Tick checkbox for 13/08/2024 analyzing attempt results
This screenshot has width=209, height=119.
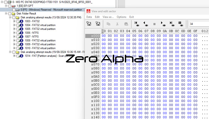click(x=14, y=18)
